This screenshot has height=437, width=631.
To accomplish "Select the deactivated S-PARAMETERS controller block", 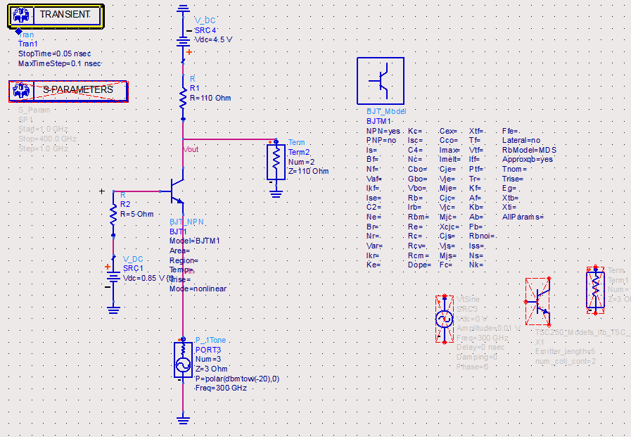I will click(x=68, y=91).
